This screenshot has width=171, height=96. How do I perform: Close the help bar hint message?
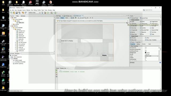(x=128, y=21)
